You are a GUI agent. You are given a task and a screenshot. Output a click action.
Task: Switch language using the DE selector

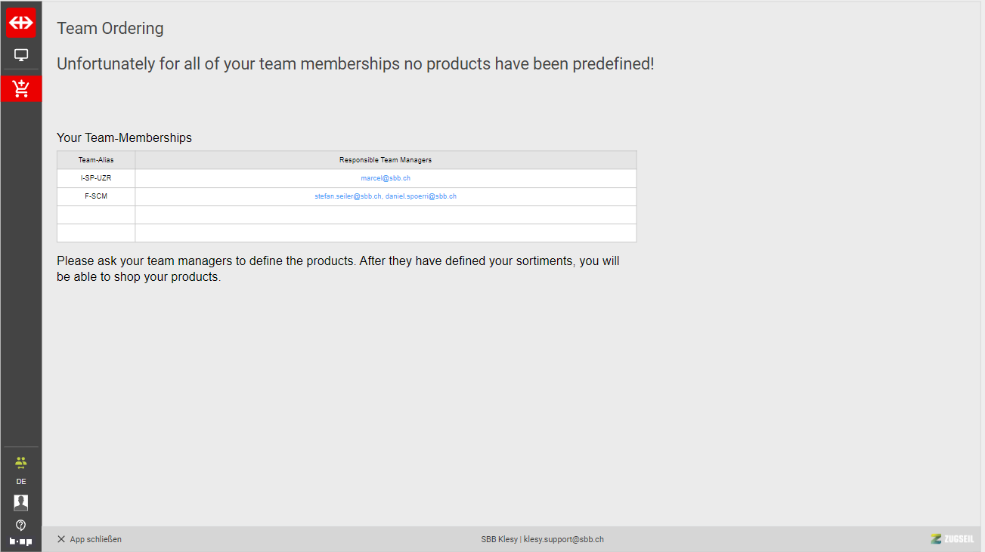point(21,482)
